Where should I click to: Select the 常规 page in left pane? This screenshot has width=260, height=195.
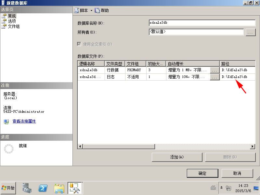coord(12,16)
